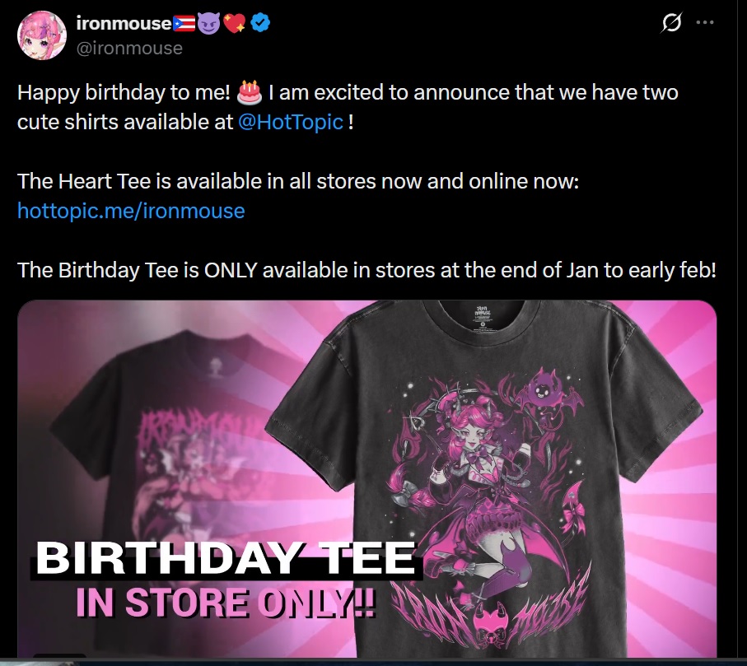Viewport: 747px width, 666px height.
Task: Click the BIRTHDAY TEE caption in image
Action: click(226, 558)
